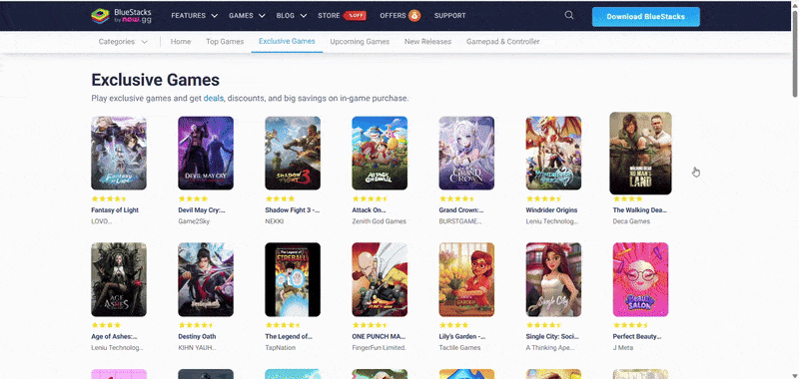The height and width of the screenshot is (379, 799).
Task: Click the BlueStacks logo
Action: coord(121,16)
